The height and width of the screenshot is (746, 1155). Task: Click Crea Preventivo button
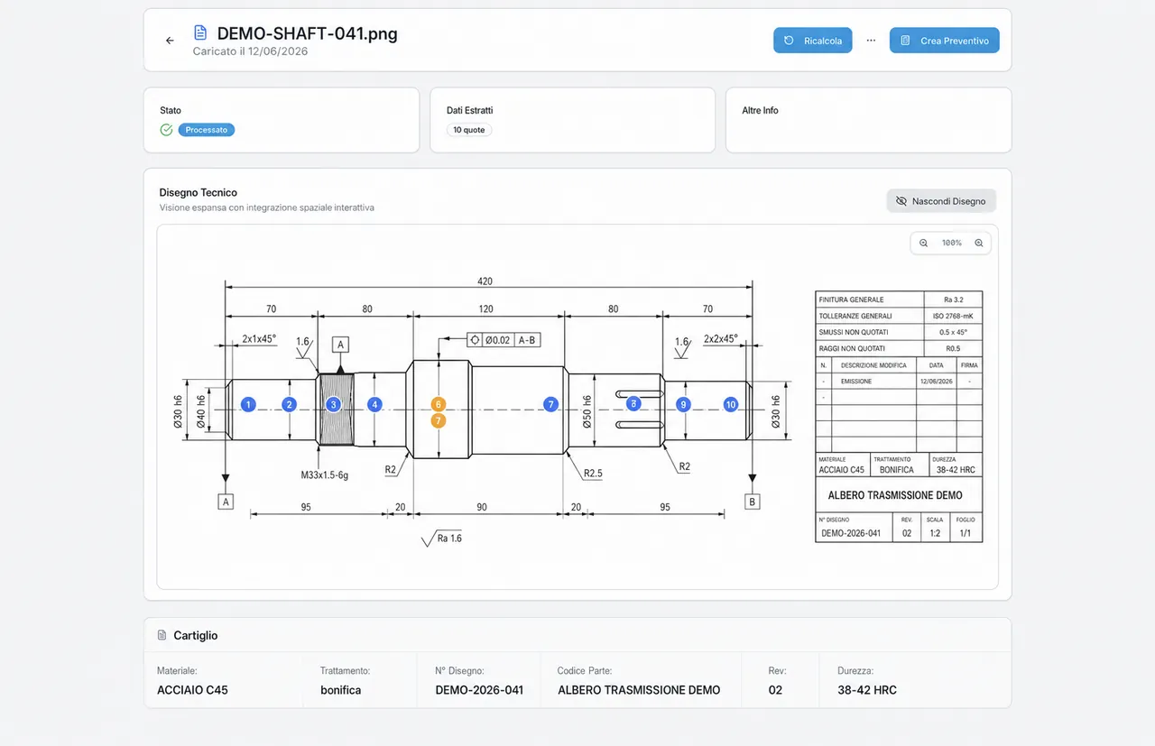(x=944, y=41)
